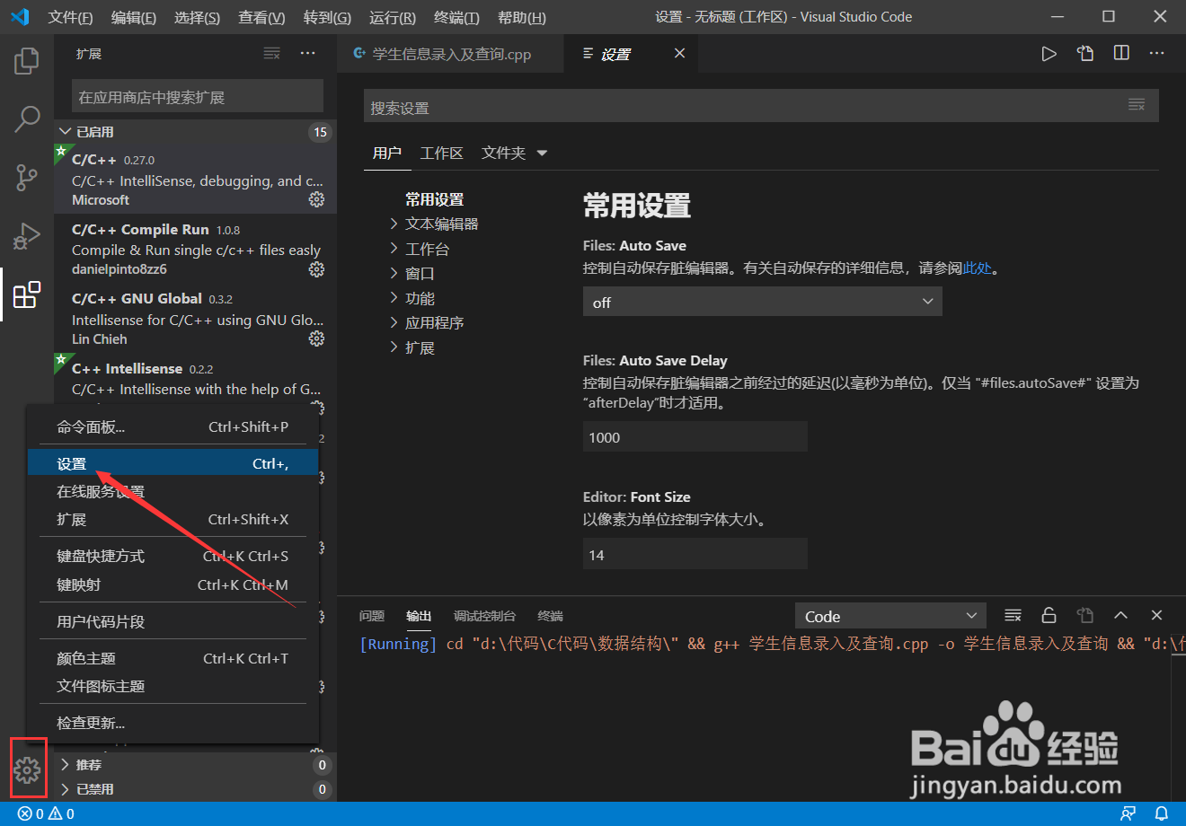The width and height of the screenshot is (1186, 826).
Task: Open the 帮助(H) menu
Action: coord(521,18)
